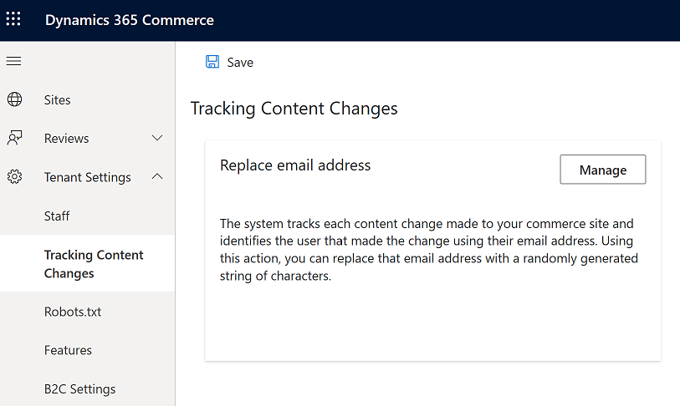680x406 pixels.
Task: Open the Features settings page
Action: [x=68, y=350]
